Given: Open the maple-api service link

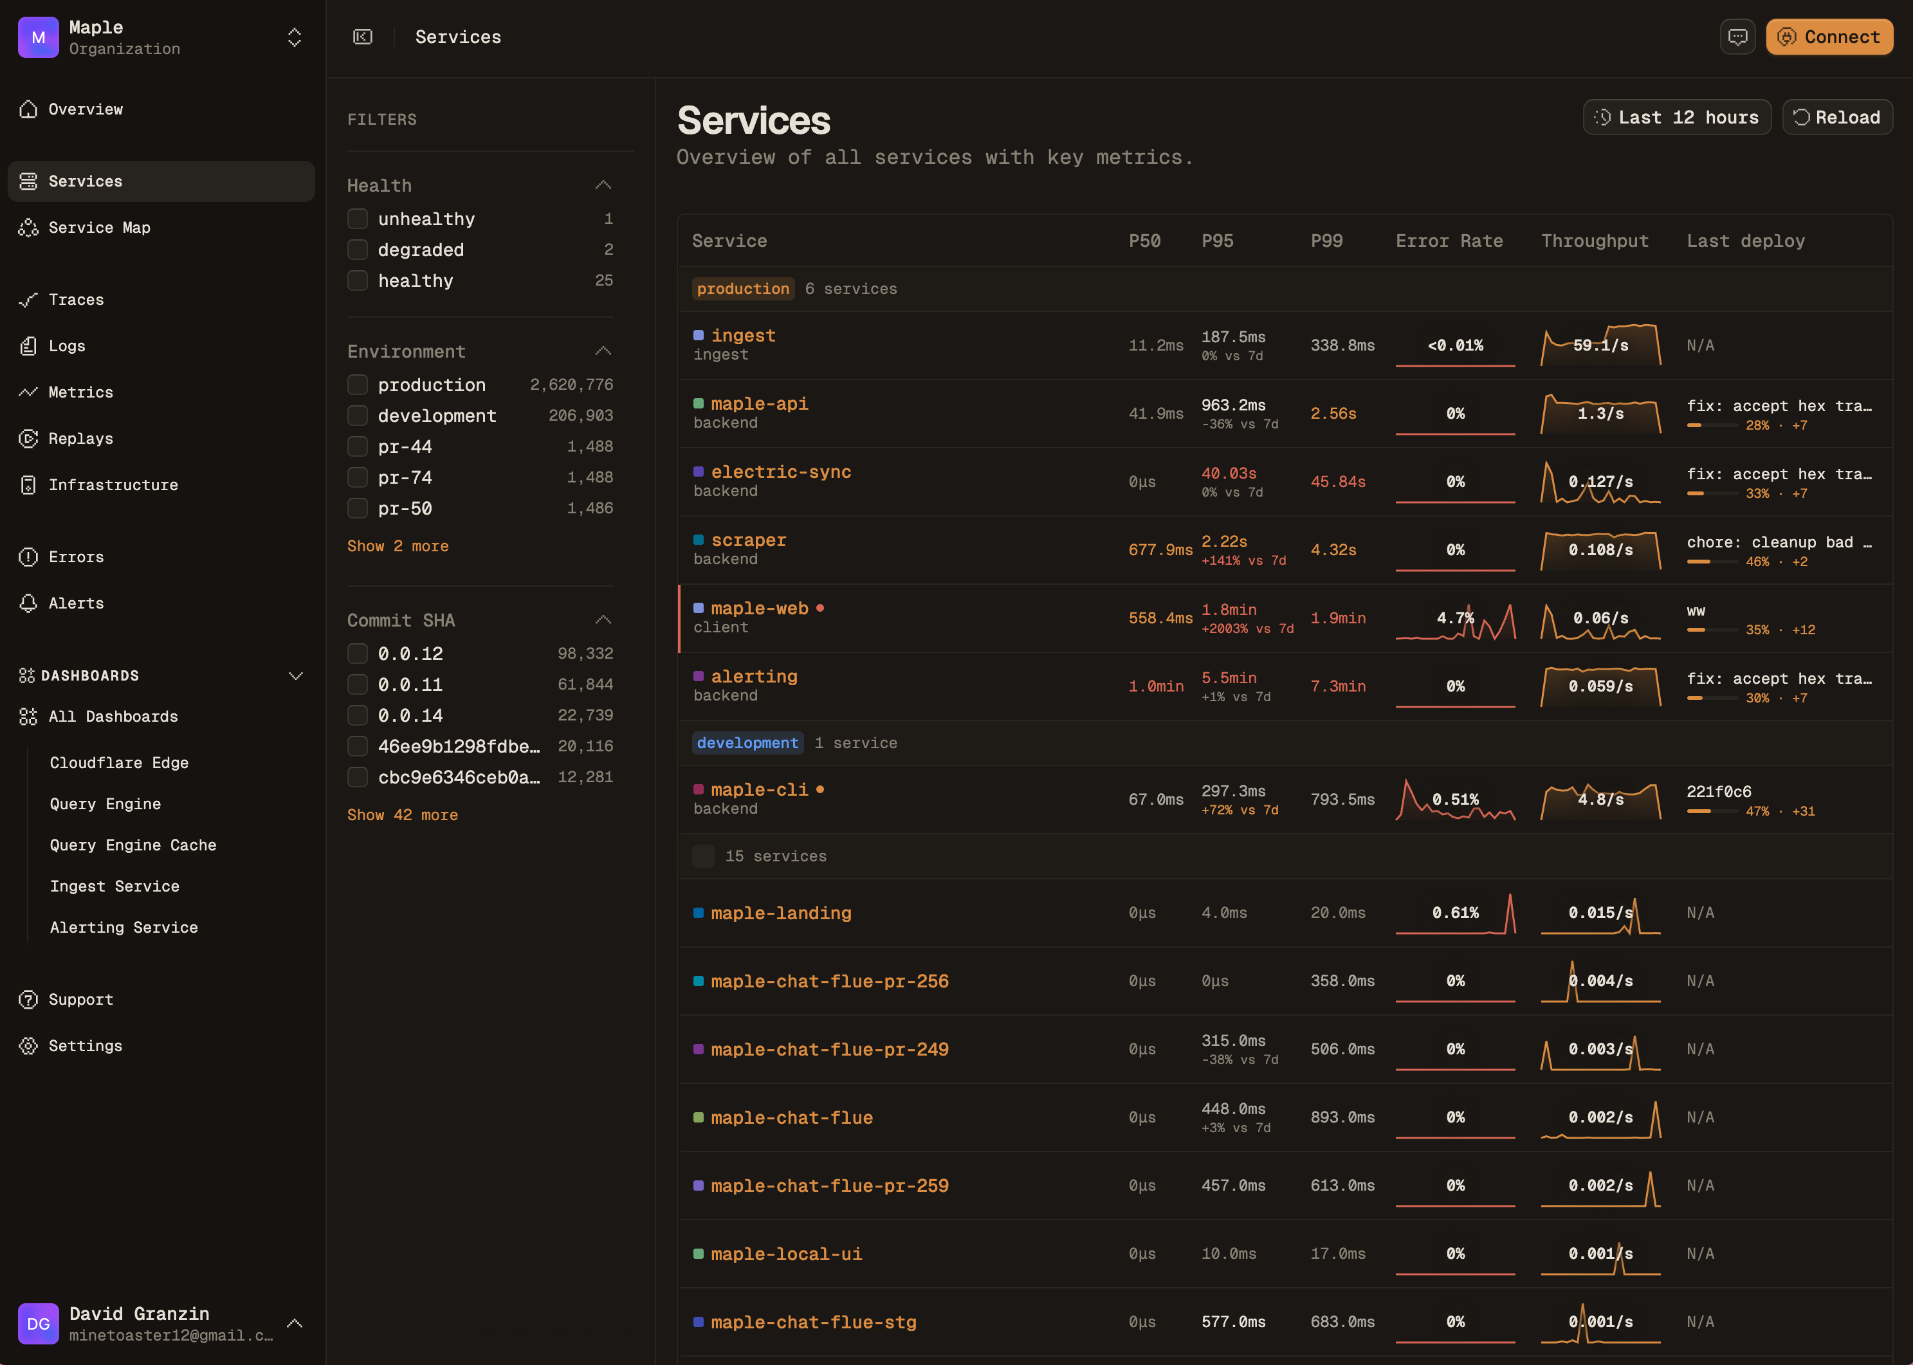Looking at the screenshot, I should pyautogui.click(x=759, y=404).
